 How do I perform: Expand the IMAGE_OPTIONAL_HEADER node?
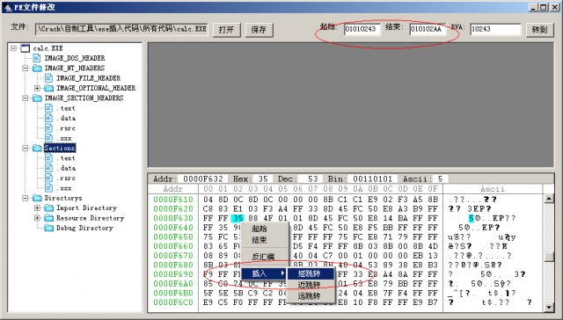pos(37,88)
